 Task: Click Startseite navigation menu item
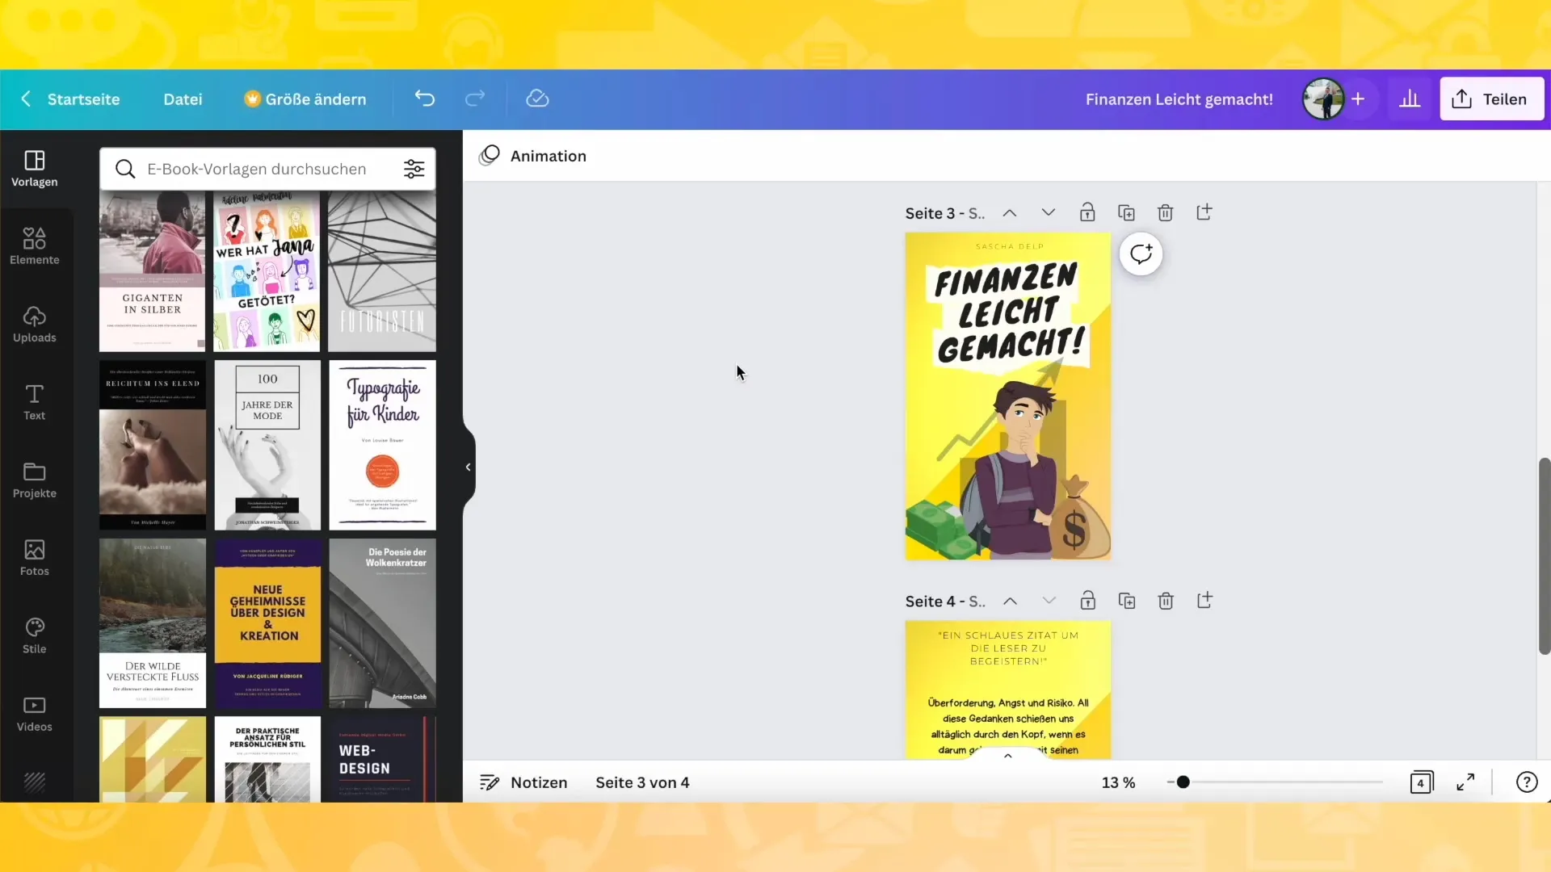click(83, 99)
